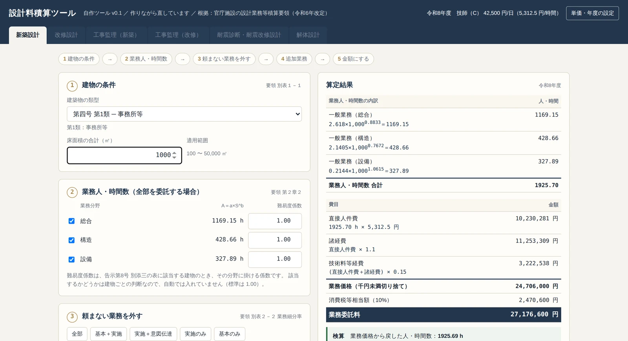Click the 消費税等相当額 value 2,470,600 円

pos(539,300)
